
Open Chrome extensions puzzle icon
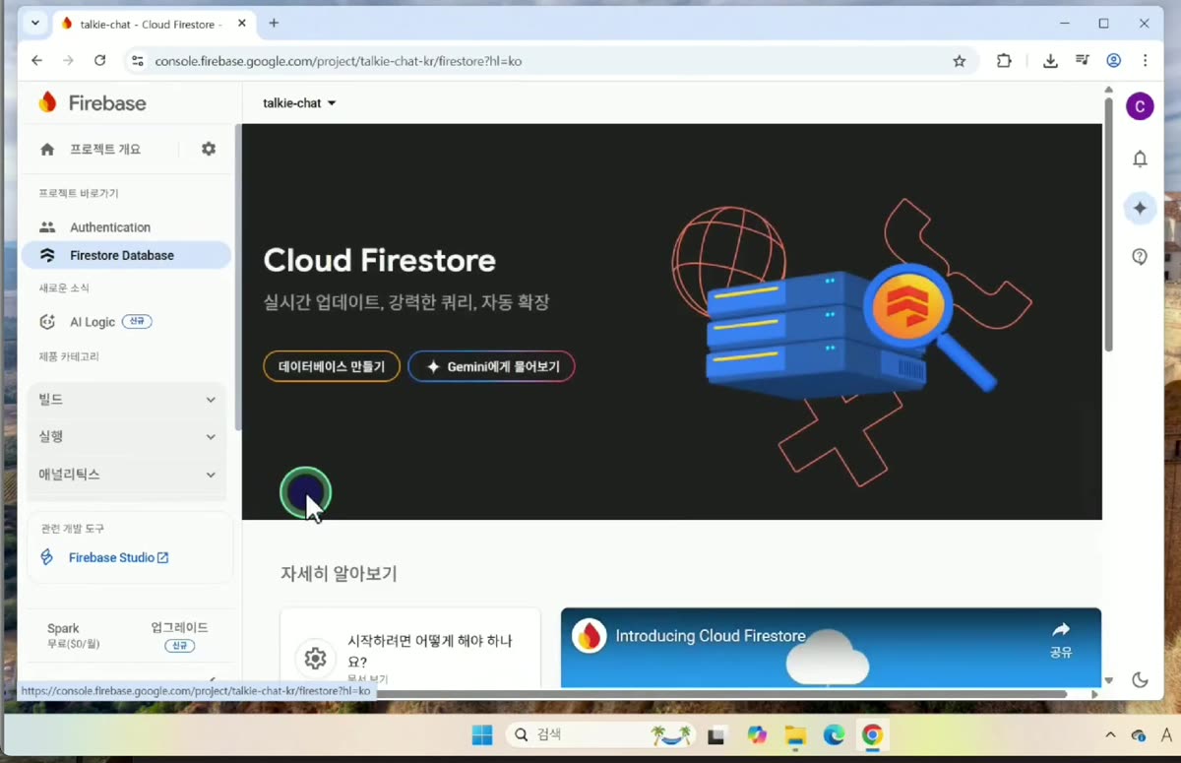tap(1004, 61)
